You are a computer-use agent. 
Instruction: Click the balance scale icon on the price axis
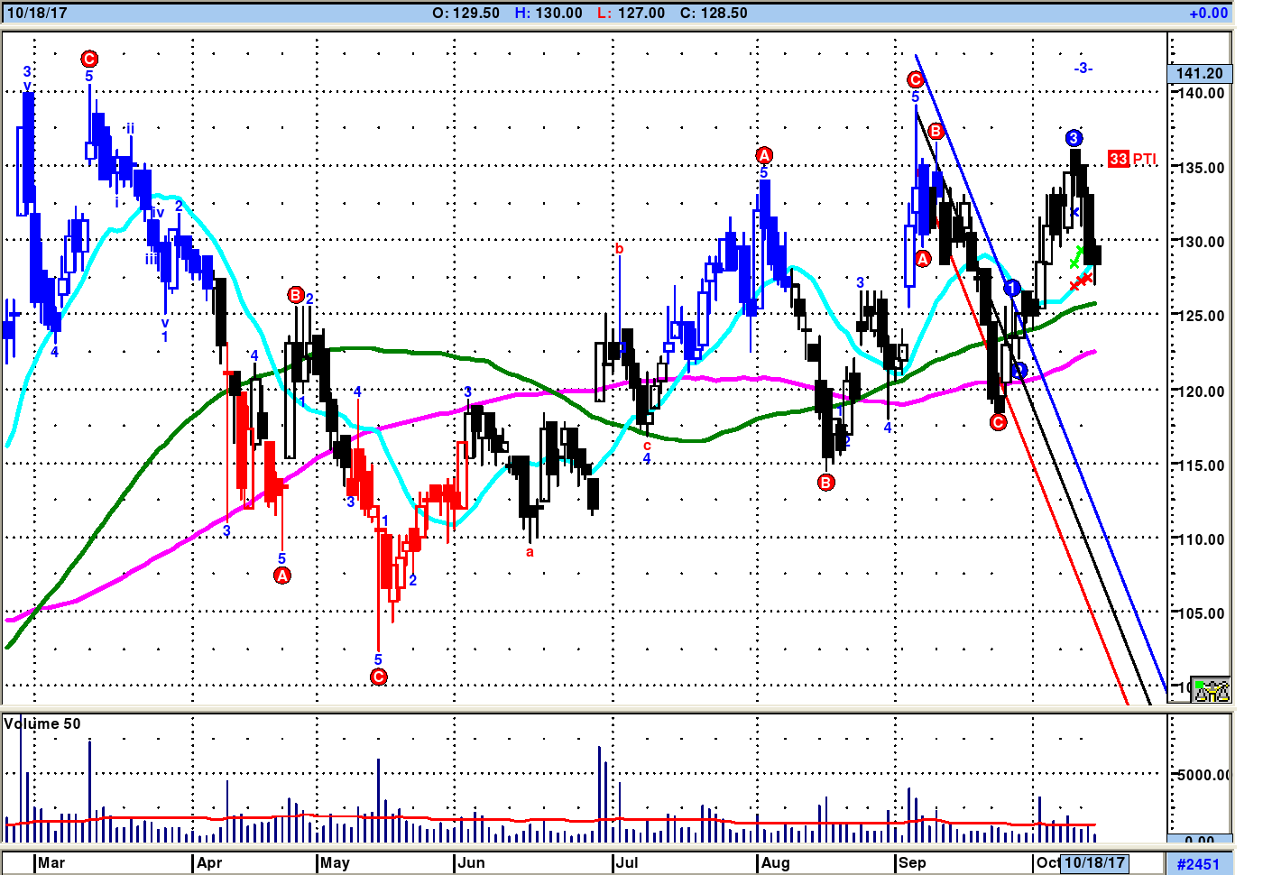pos(1211,690)
